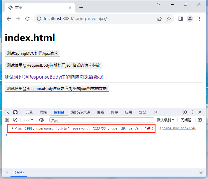Open the top context dropdown
This screenshot has height=179, width=208.
pyautogui.click(x=28, y=120)
